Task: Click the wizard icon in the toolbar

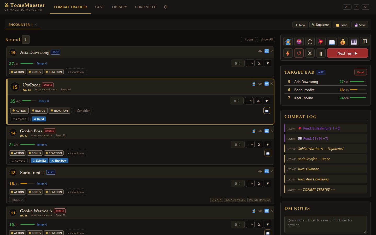Action: (288, 42)
